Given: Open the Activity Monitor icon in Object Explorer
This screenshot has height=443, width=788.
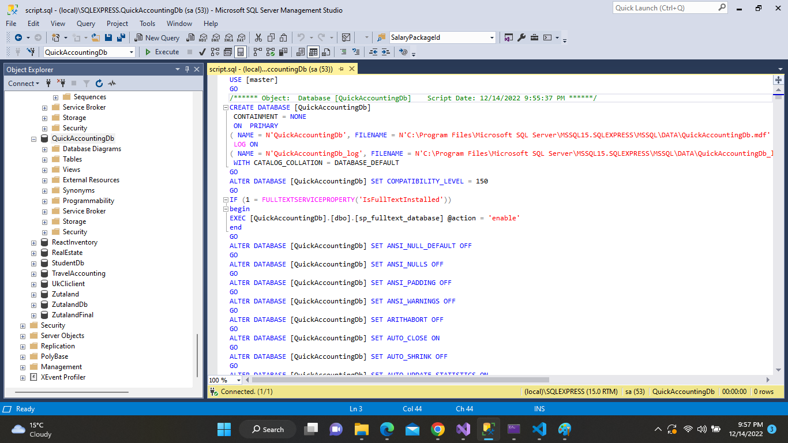Looking at the screenshot, I should click(x=112, y=84).
